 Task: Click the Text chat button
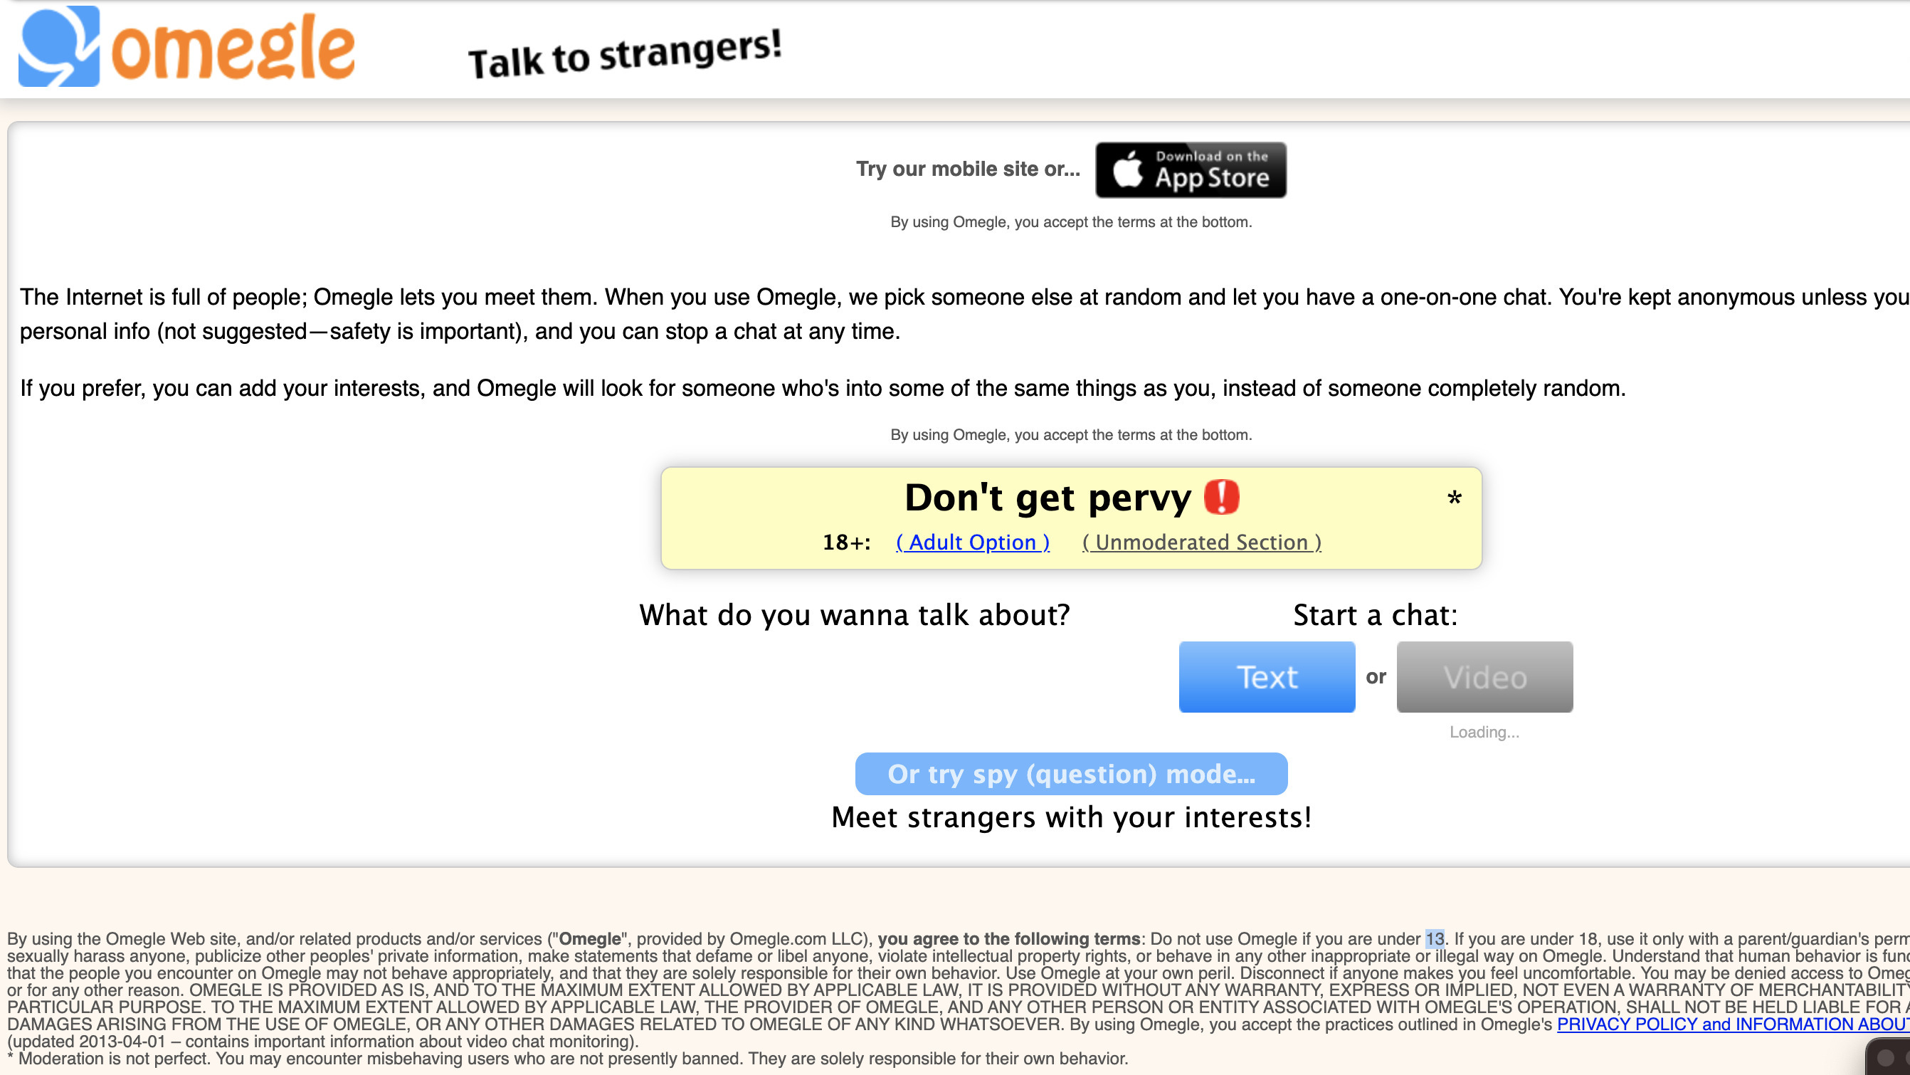1266,676
